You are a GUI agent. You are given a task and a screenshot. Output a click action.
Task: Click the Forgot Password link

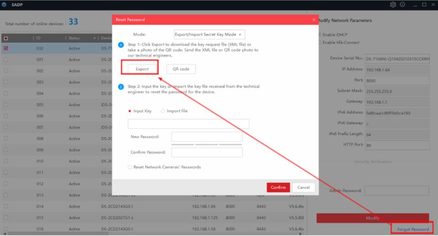[413, 229]
